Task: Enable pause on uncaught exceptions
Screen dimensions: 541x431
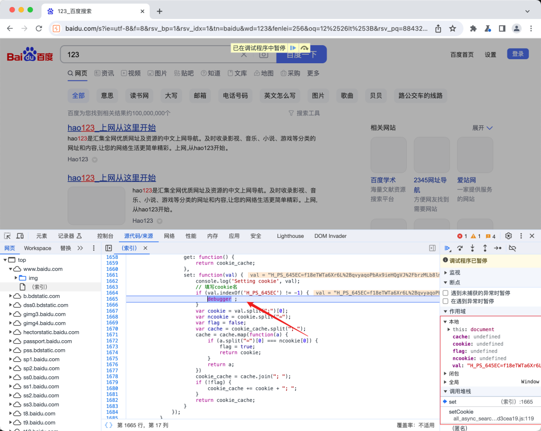Action: [445, 293]
